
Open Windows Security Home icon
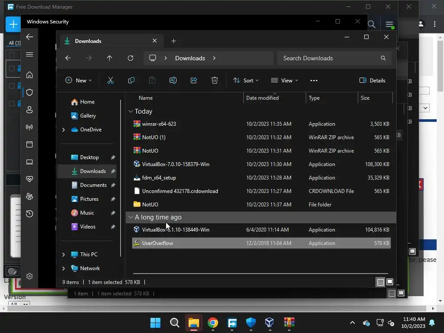[29, 75]
